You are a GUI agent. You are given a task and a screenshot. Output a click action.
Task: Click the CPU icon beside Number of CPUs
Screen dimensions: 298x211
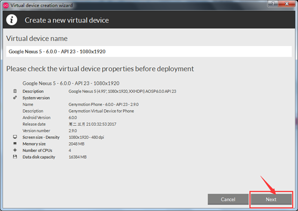(x=15, y=150)
